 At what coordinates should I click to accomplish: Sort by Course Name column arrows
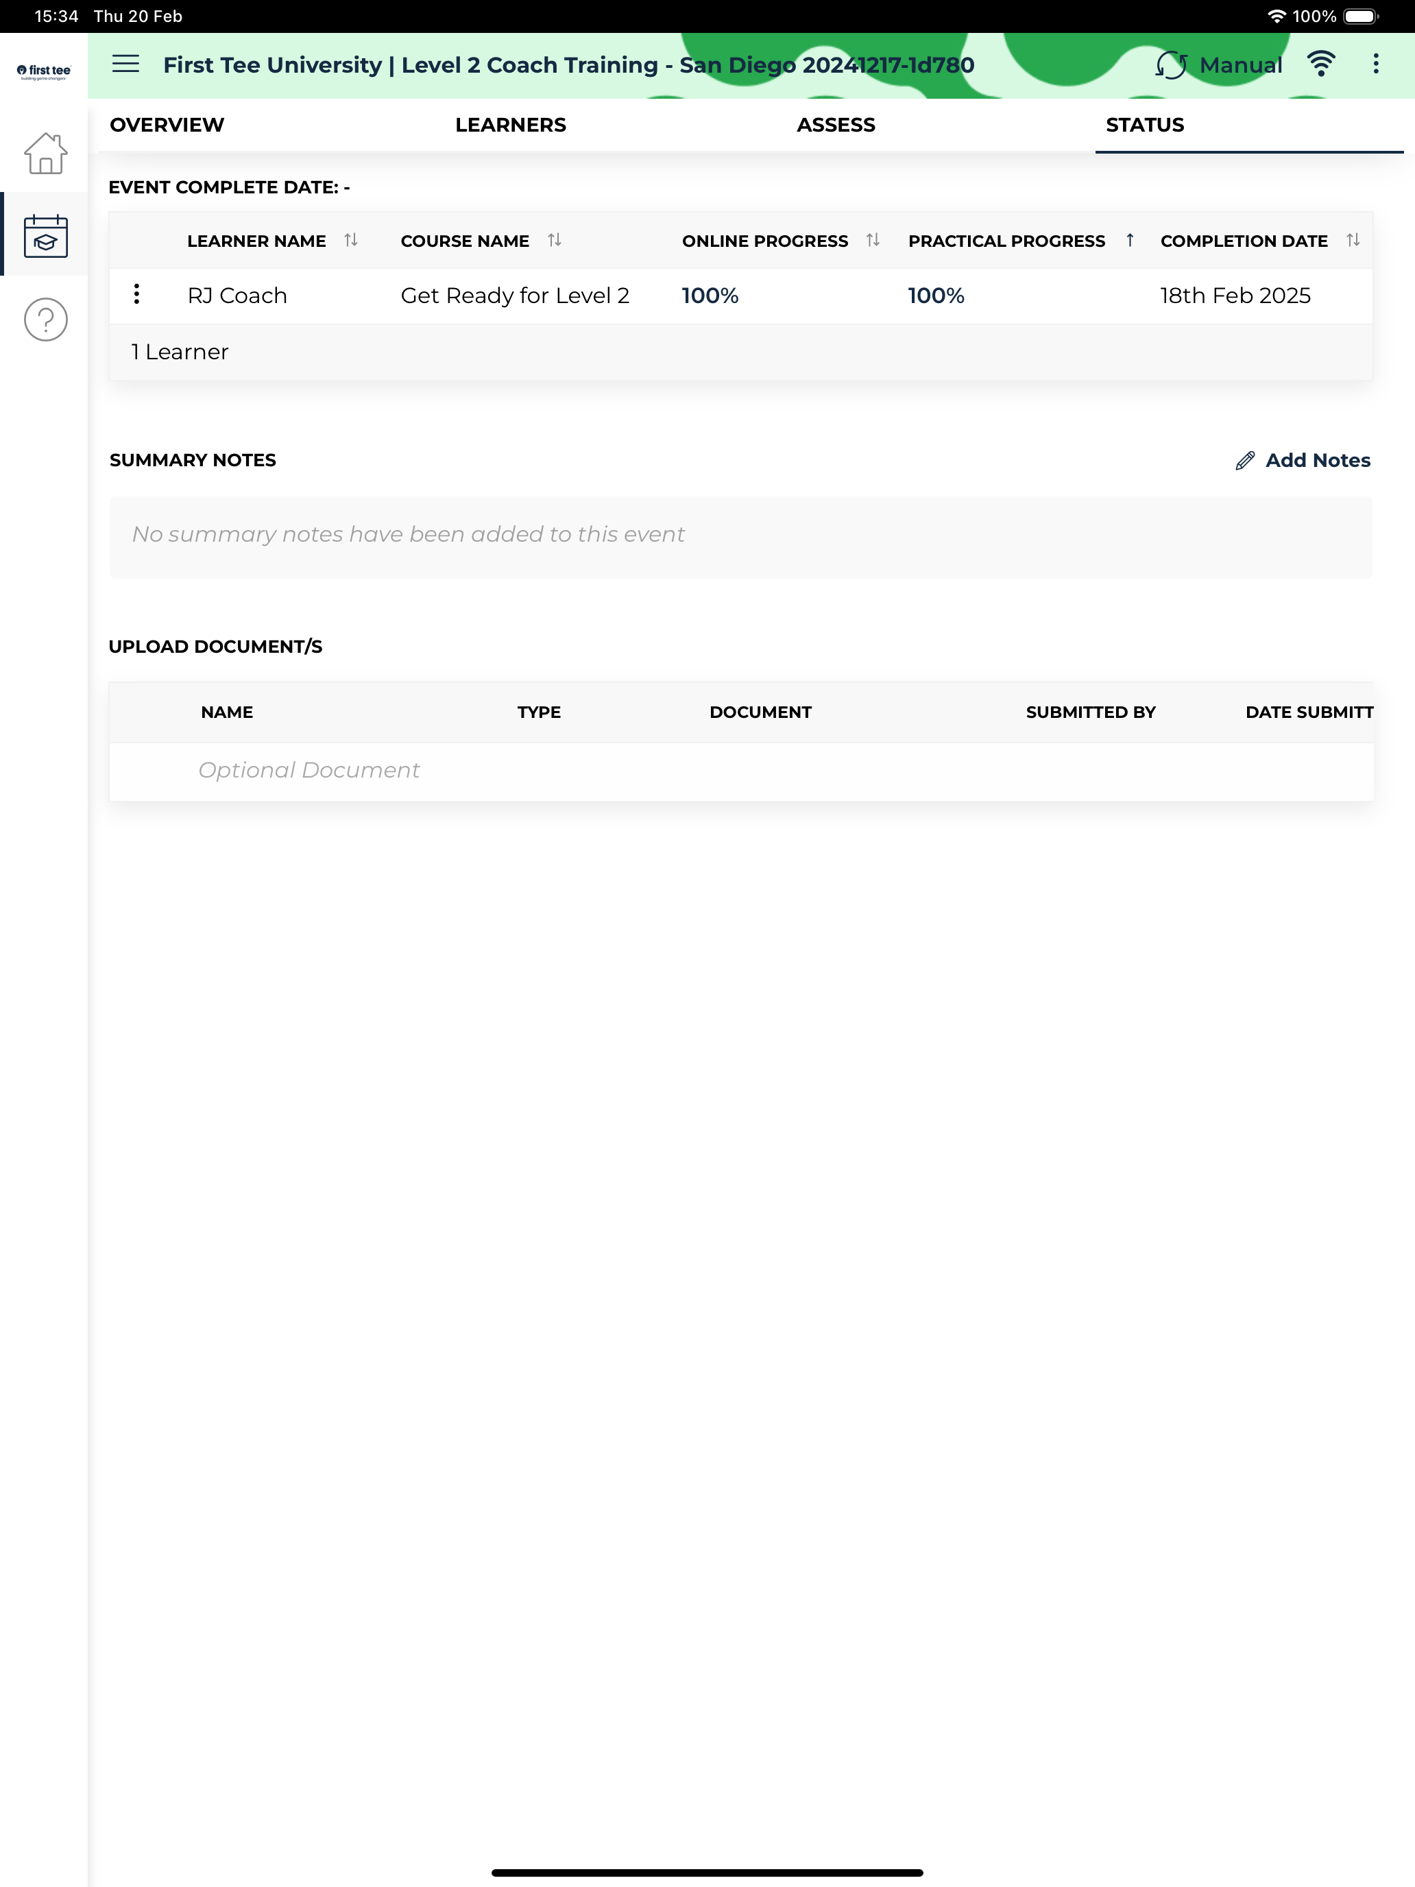[555, 241]
